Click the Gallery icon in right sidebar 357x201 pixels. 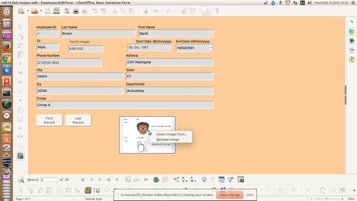351,50
